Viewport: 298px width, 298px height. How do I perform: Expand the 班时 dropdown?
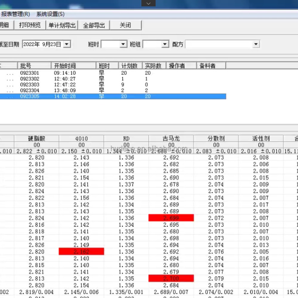(x=123, y=44)
